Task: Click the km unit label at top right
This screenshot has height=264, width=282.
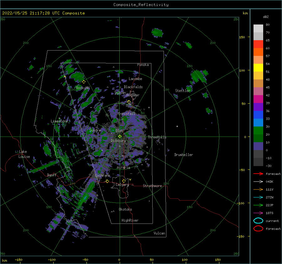Action: [x=245, y=13]
